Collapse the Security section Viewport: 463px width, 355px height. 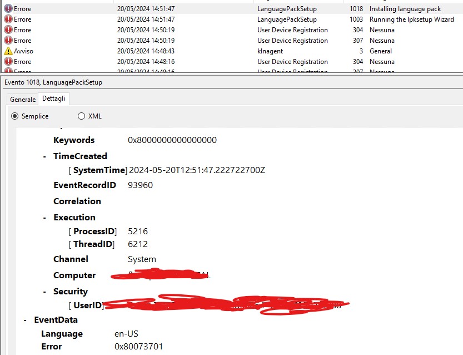46,291
